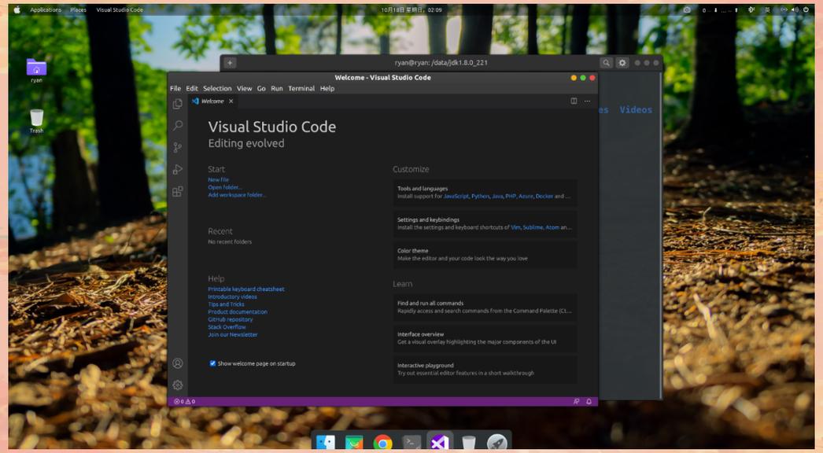Viewport: 823px width, 453px height.
Task: Open Printable keyboard cheatsheet link
Action: (x=246, y=289)
